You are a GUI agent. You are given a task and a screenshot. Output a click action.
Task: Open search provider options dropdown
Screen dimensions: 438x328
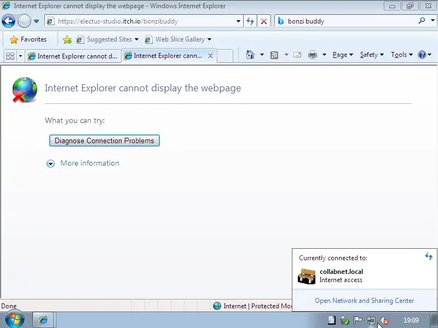[433, 20]
